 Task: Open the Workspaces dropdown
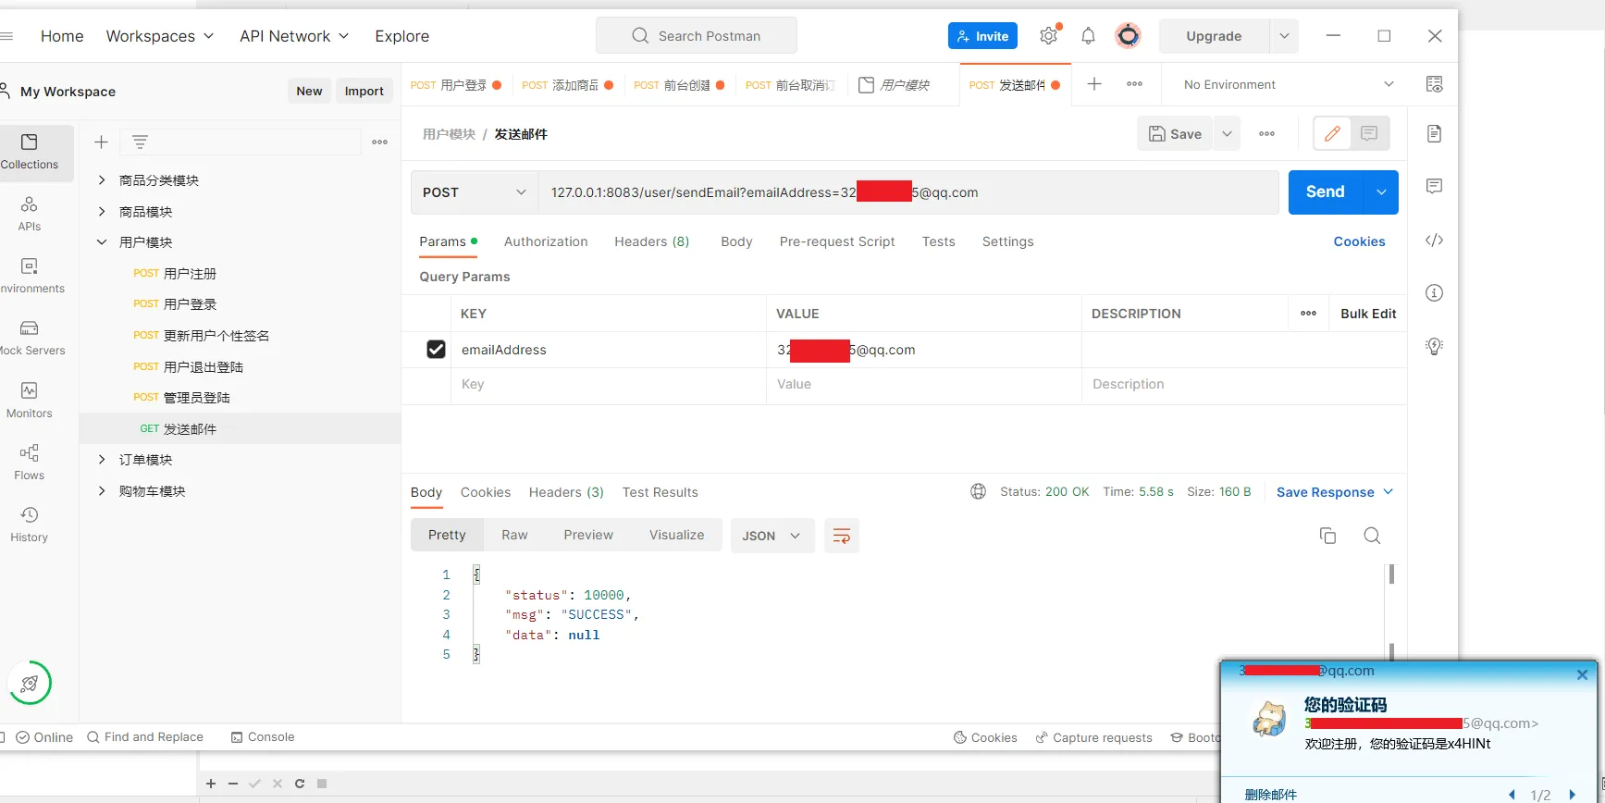point(160,36)
